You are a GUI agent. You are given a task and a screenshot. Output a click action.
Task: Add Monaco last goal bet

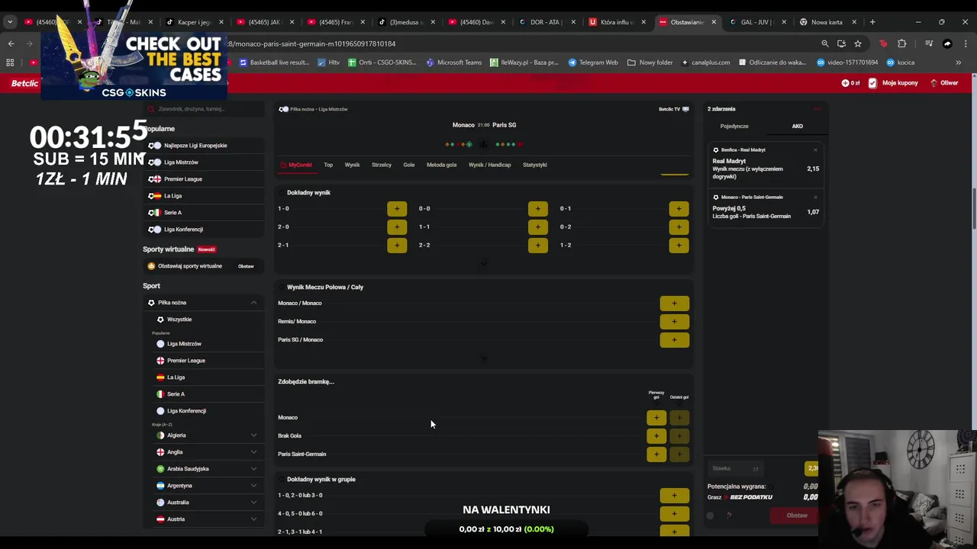tap(679, 417)
